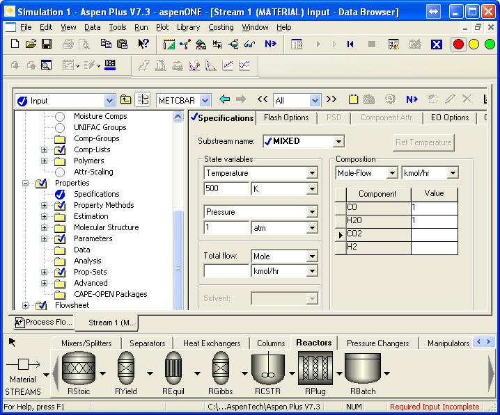
Task: Open the Tools menu
Action: click(118, 27)
